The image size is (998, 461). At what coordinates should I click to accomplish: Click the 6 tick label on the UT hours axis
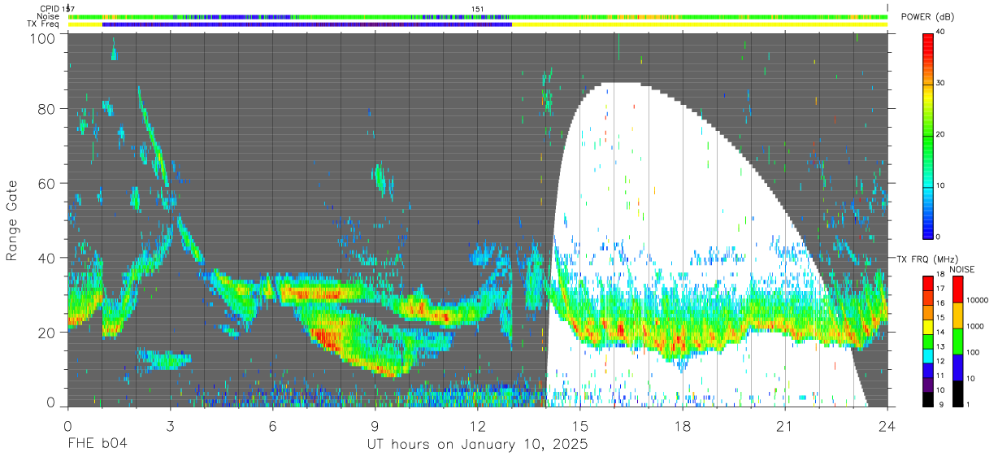(x=272, y=426)
